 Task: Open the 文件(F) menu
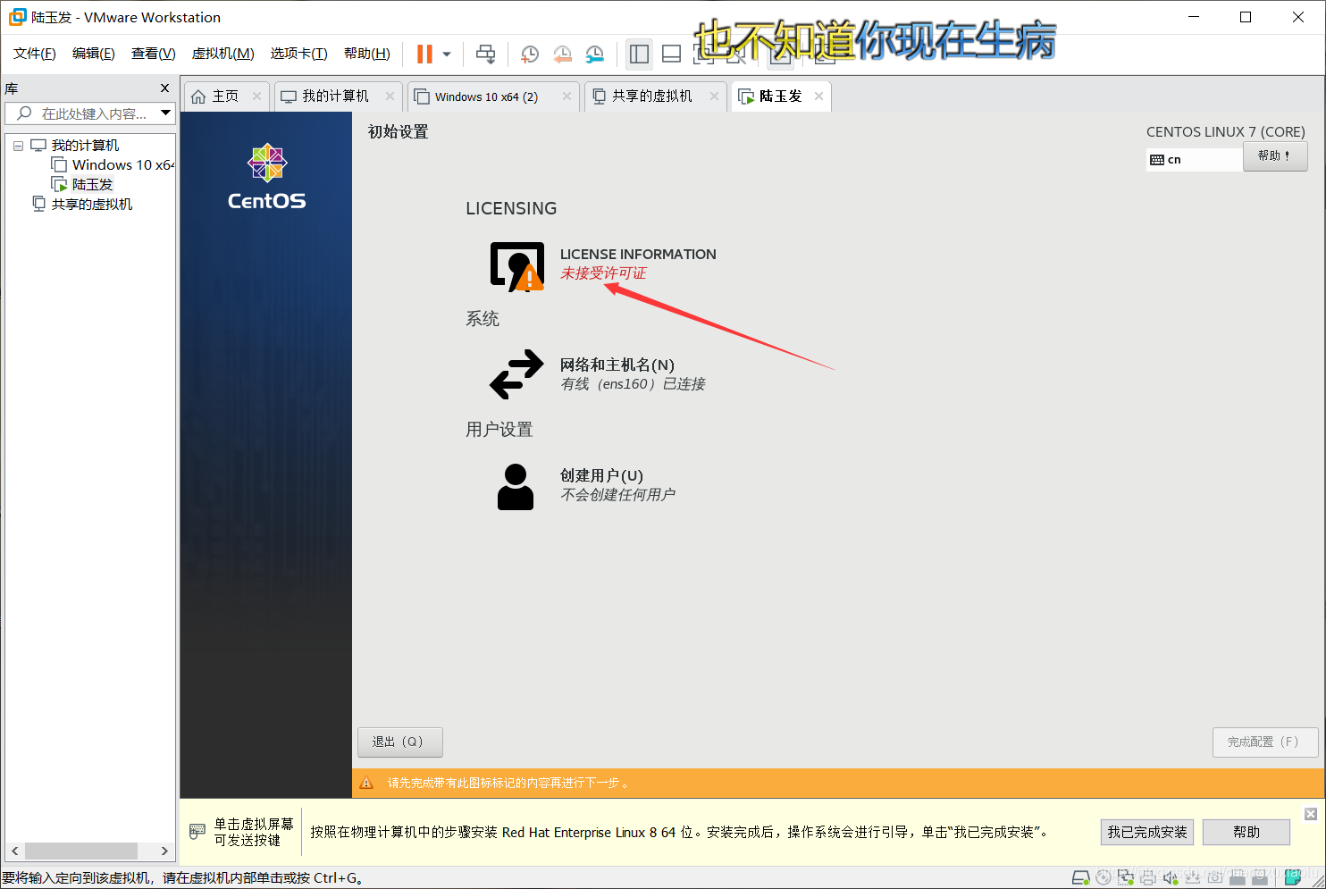[35, 54]
